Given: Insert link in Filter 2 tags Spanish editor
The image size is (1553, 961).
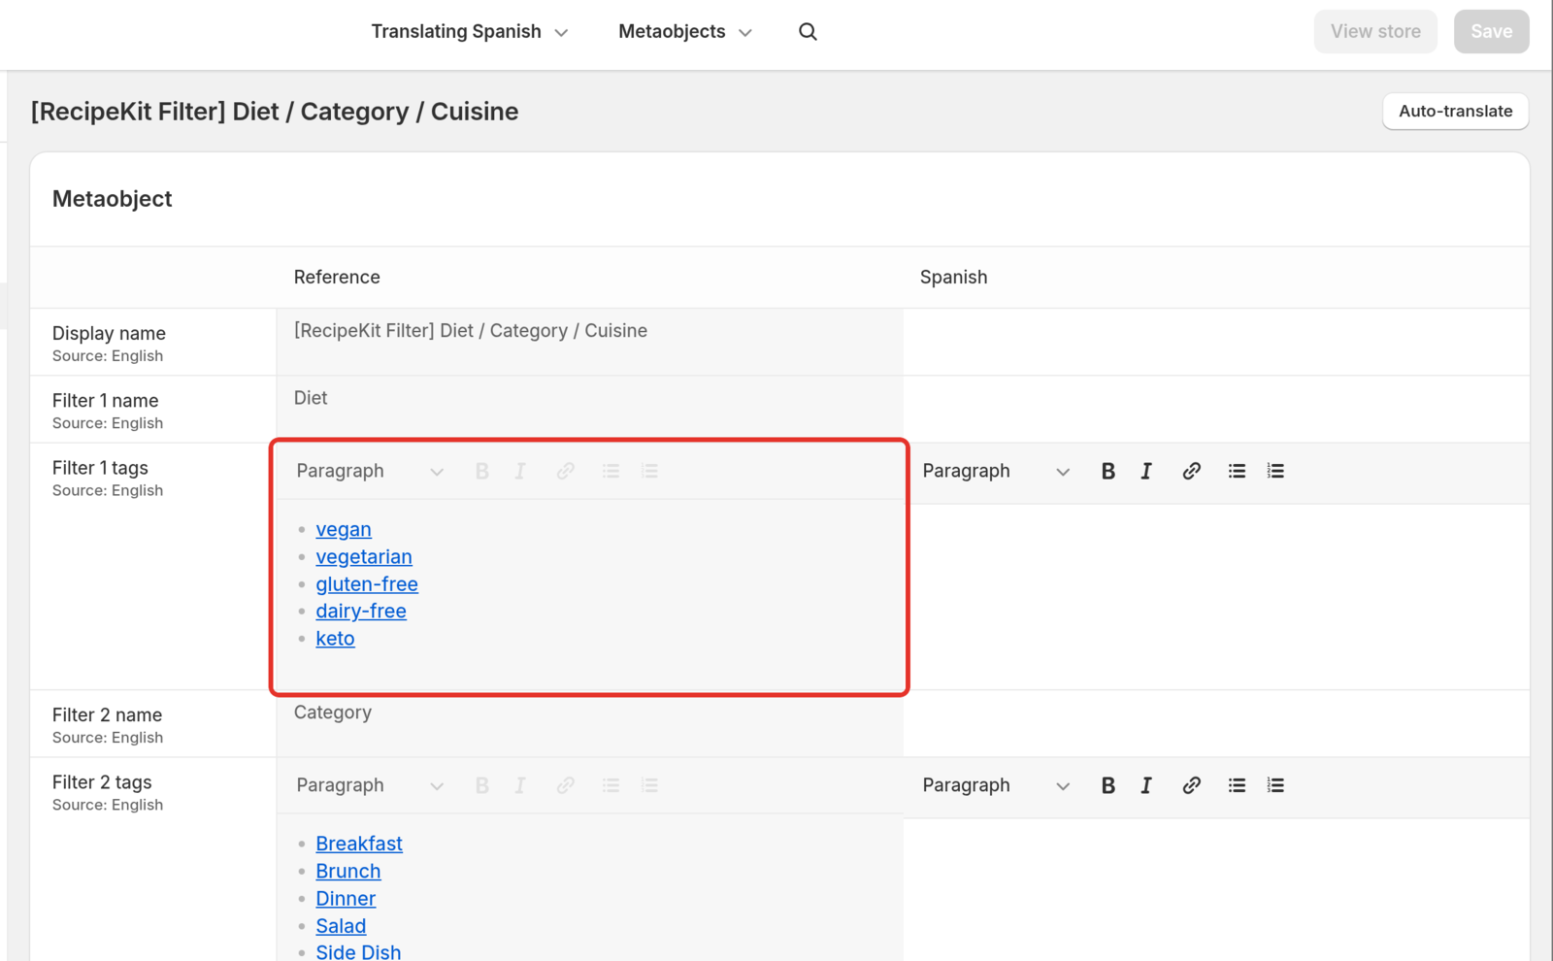Looking at the screenshot, I should tap(1191, 785).
